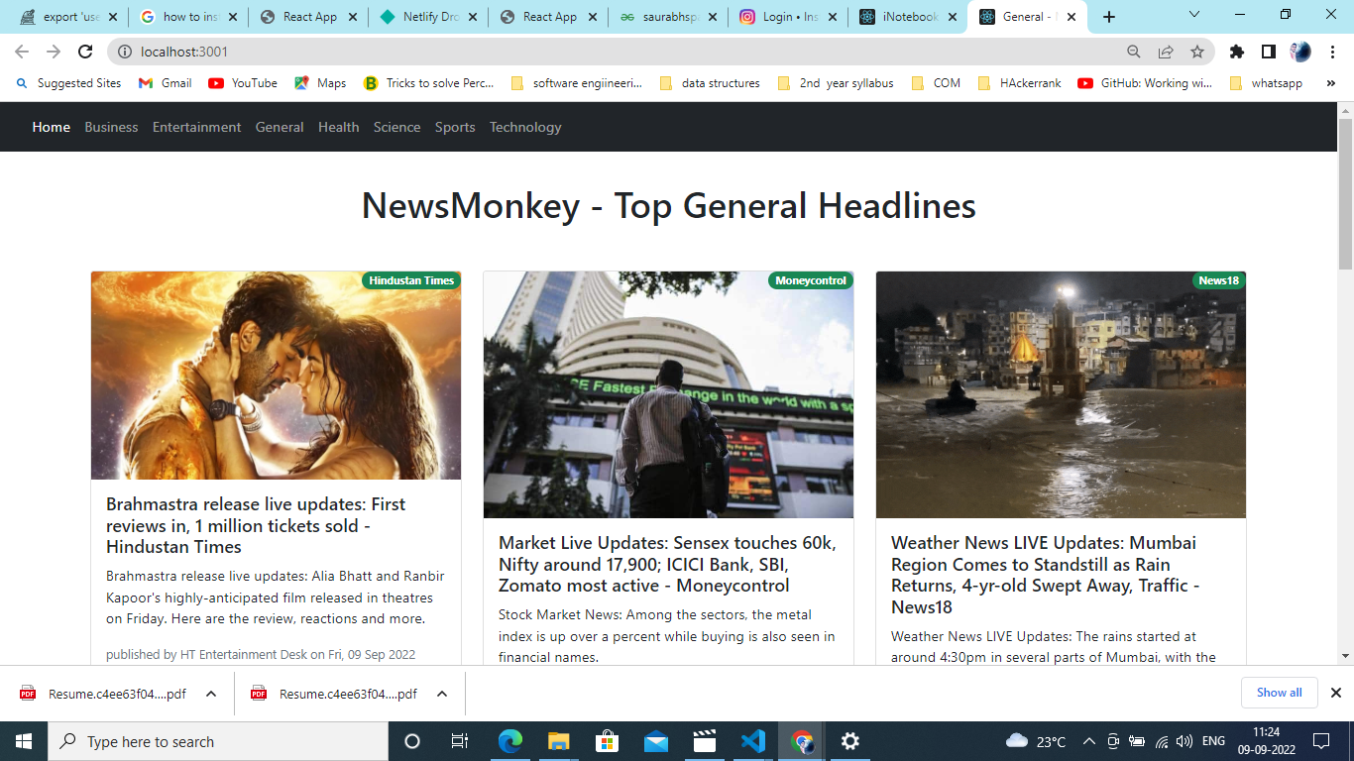Image resolution: width=1354 pixels, height=761 pixels.
Task: Open the first Resume PDF download
Action: [104, 694]
